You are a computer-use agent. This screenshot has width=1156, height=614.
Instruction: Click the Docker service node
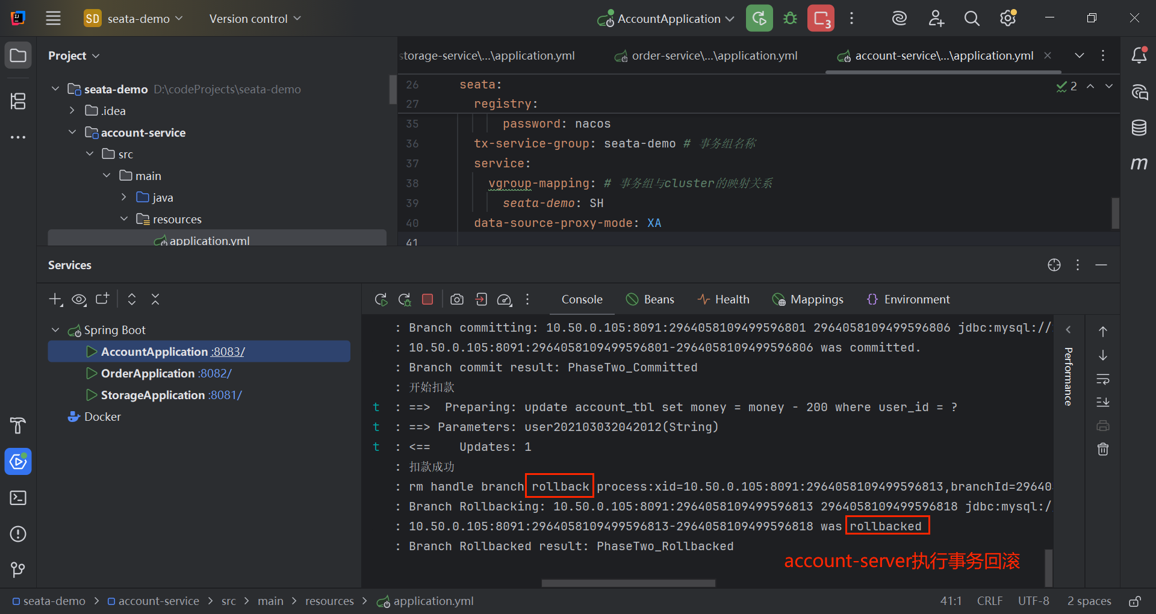point(95,417)
